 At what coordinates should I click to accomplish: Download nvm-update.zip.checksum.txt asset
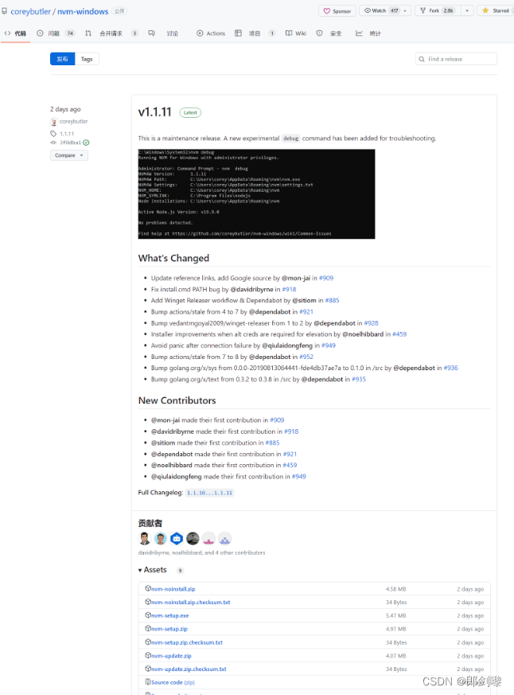click(189, 670)
